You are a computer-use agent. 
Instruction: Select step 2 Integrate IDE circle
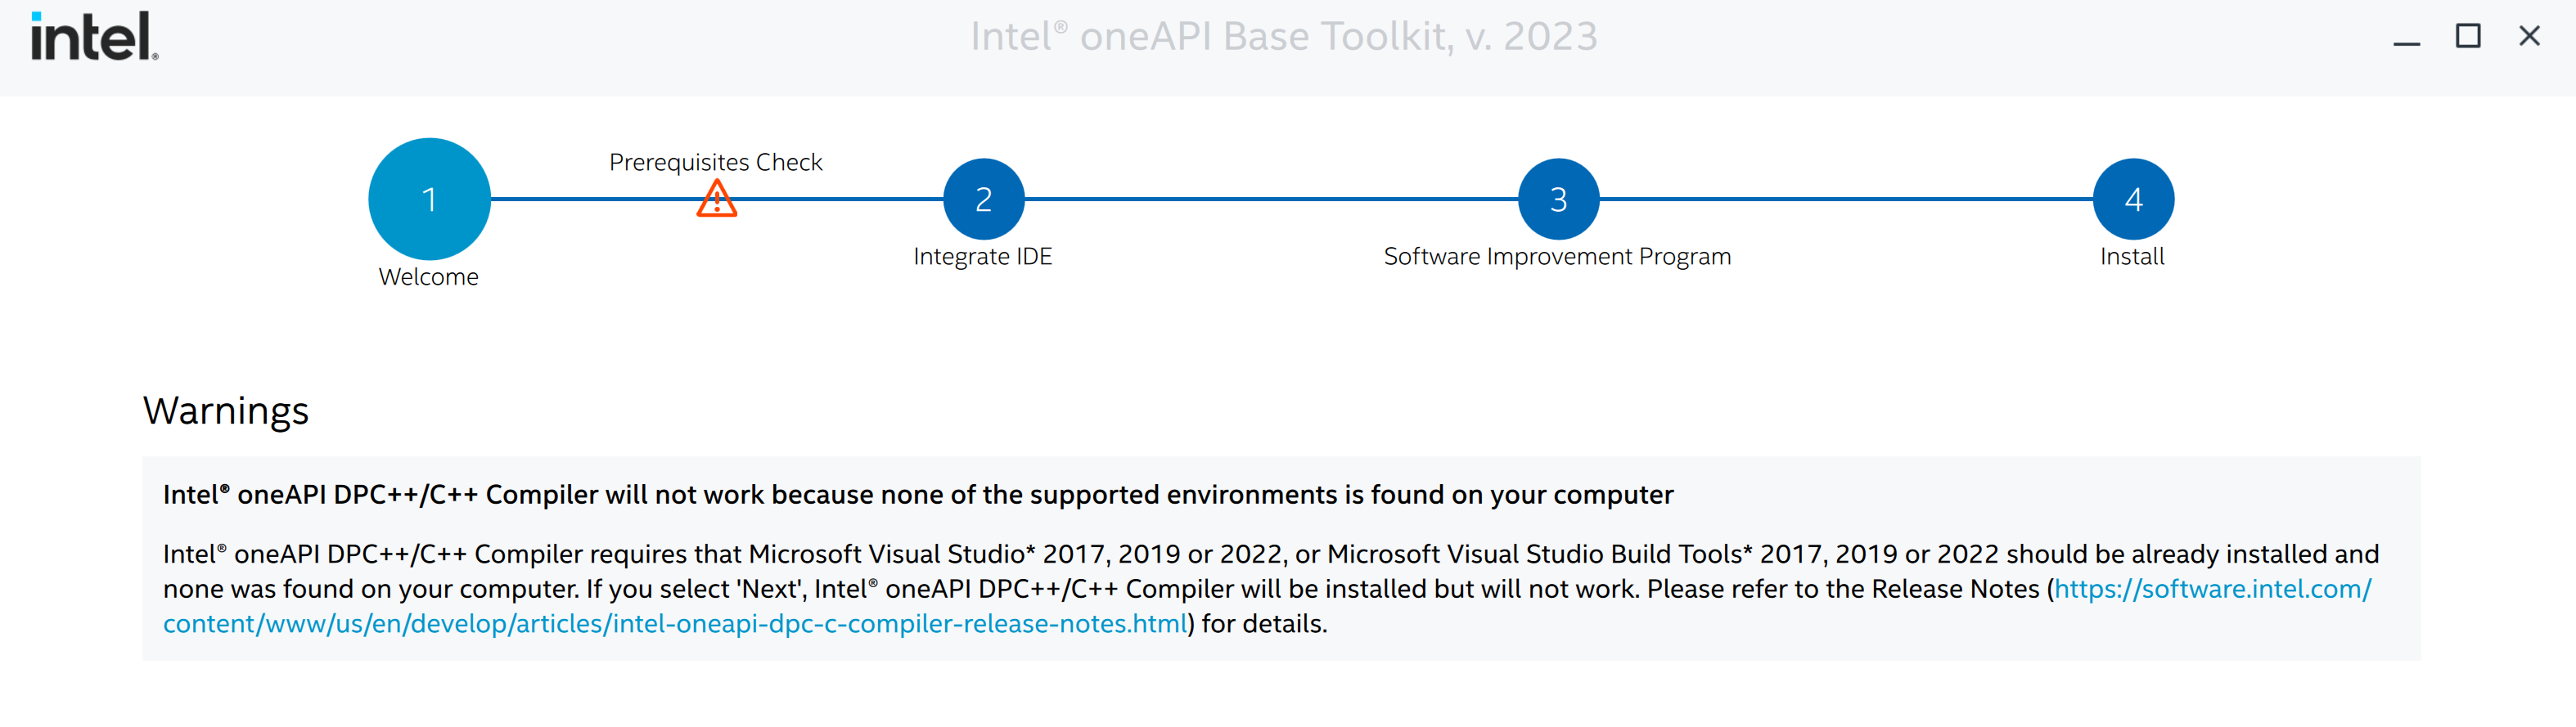tap(983, 199)
